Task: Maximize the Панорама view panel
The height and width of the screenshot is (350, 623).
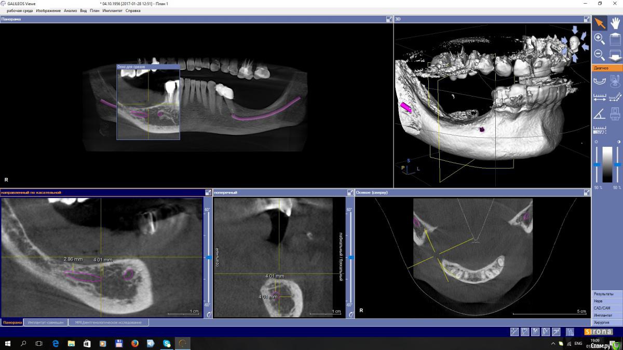Action: click(x=389, y=19)
